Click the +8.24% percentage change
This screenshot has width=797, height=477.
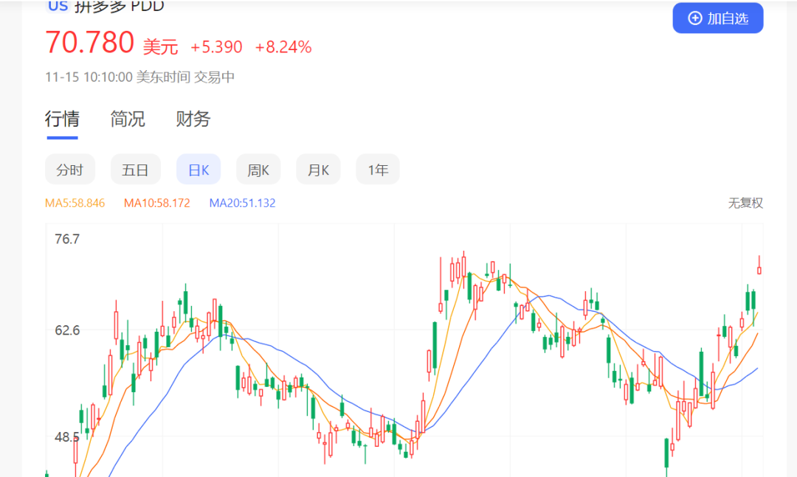click(283, 47)
